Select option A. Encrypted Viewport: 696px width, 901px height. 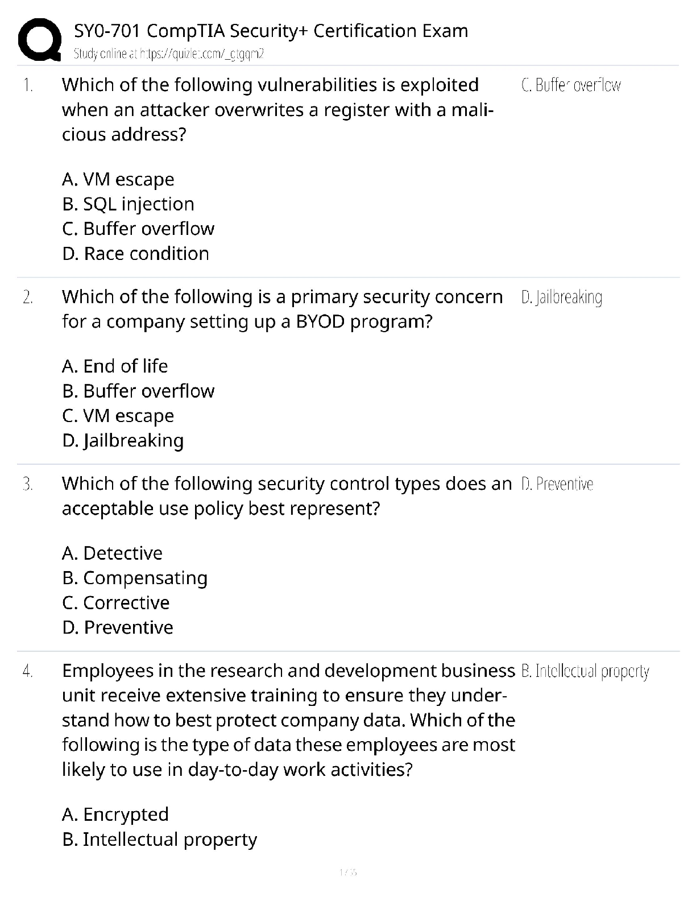pyautogui.click(x=115, y=814)
